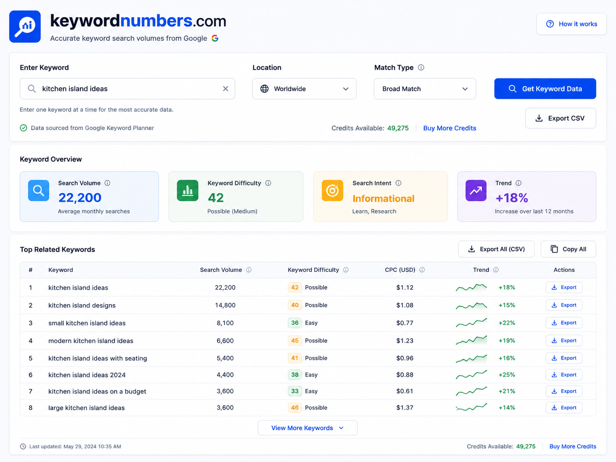
Task: Click the keywordnumbers magnifier logo icon
Action: pos(25,26)
